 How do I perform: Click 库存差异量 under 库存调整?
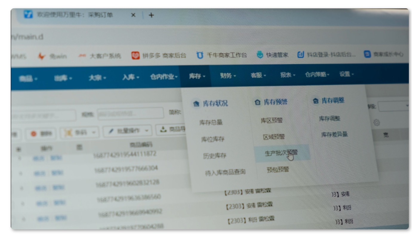(334, 135)
